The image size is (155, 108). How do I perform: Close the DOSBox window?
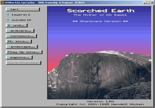pyautogui.click(x=152, y=3)
